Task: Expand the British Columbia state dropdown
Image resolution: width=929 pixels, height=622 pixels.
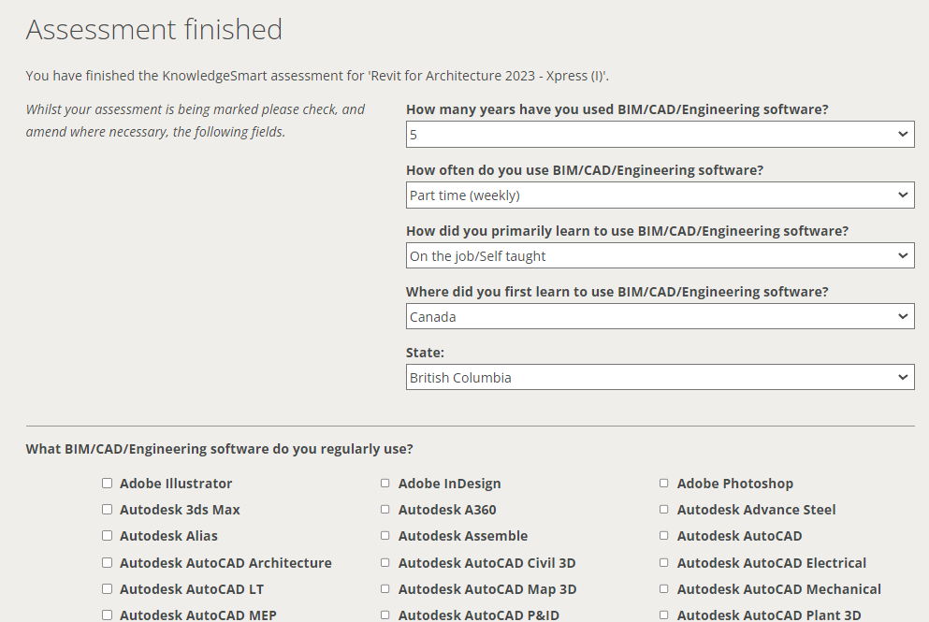Action: 660,377
